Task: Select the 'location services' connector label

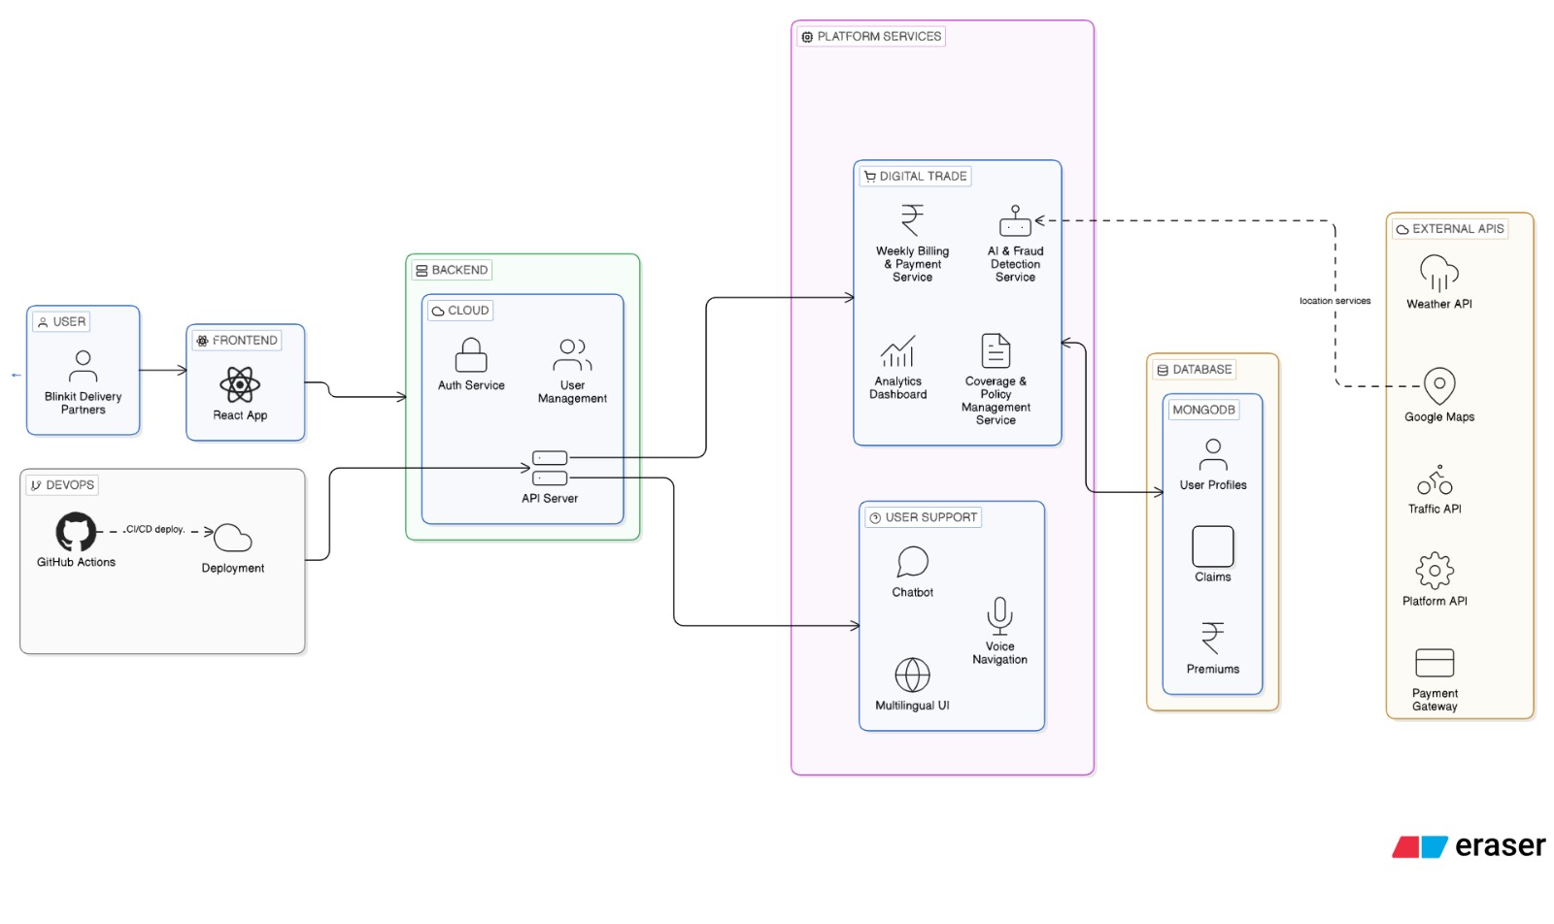Action: point(1335,301)
